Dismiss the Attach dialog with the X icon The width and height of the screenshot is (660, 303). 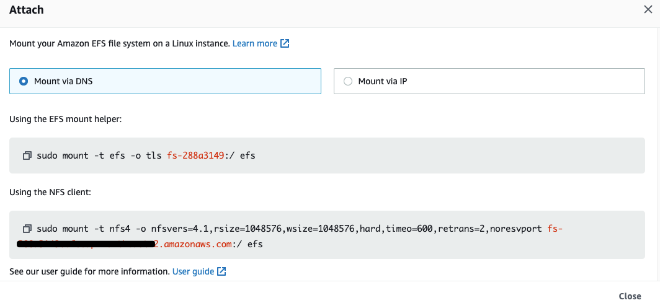pyautogui.click(x=648, y=11)
